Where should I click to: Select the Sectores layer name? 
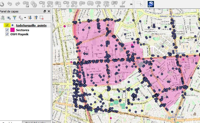point(23,30)
